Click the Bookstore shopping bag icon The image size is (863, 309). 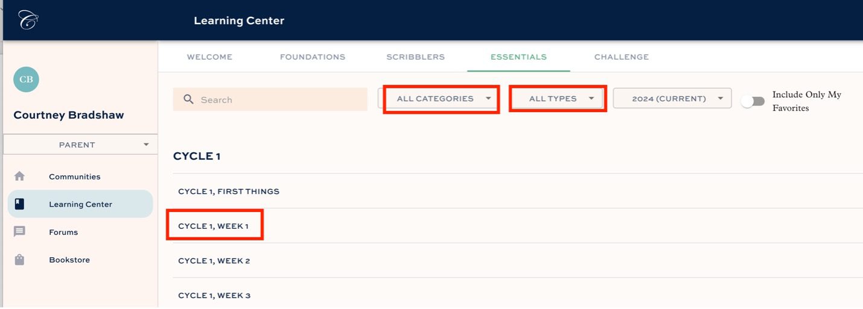coord(19,260)
